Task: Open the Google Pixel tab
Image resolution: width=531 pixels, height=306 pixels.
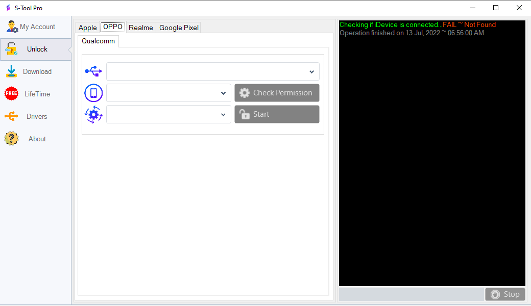Action: (x=179, y=28)
